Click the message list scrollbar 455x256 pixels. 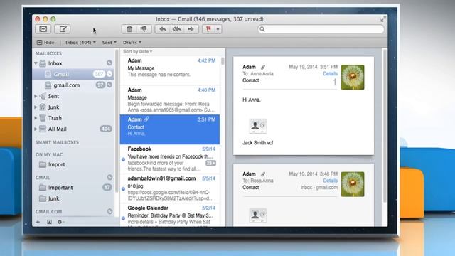(223, 61)
